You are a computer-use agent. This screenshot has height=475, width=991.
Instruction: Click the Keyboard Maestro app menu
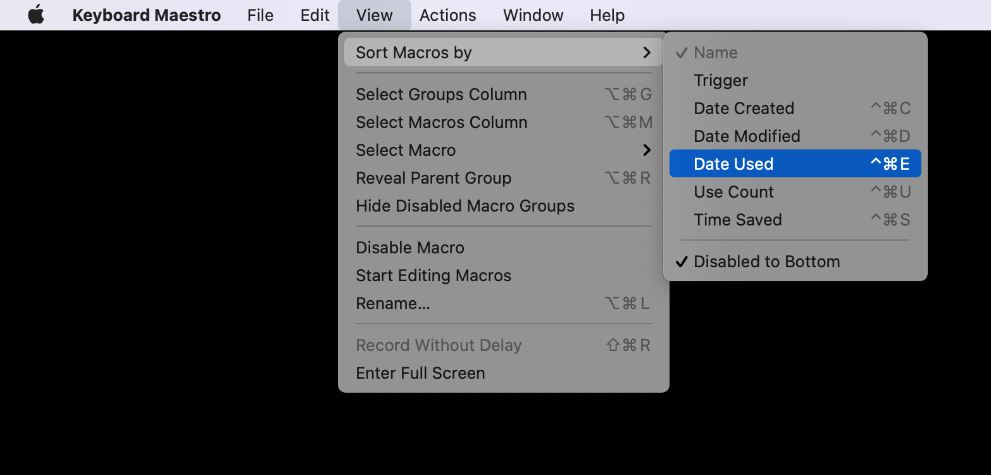(147, 15)
